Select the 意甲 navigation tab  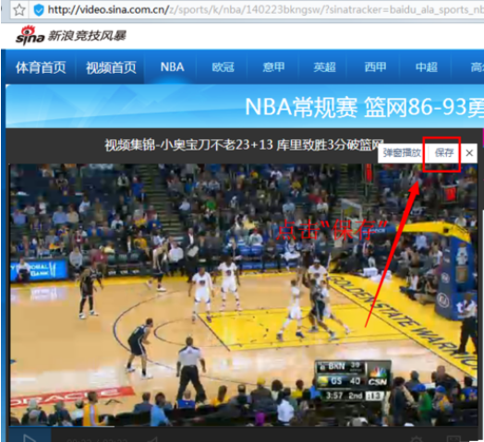click(x=273, y=67)
